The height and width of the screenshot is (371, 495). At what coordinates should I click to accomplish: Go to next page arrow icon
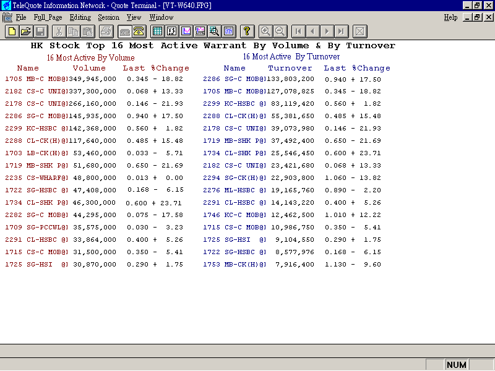(327, 32)
